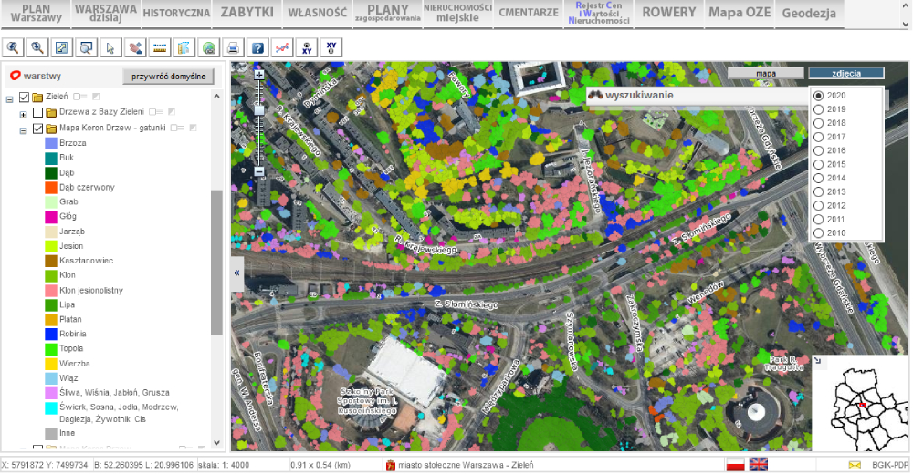This screenshot has height=474, width=913.
Task: Go back to the previous map view
Action: tap(13, 47)
